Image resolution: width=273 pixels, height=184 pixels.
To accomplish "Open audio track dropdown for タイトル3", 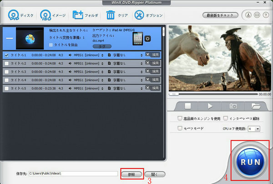I will tap(102, 72).
